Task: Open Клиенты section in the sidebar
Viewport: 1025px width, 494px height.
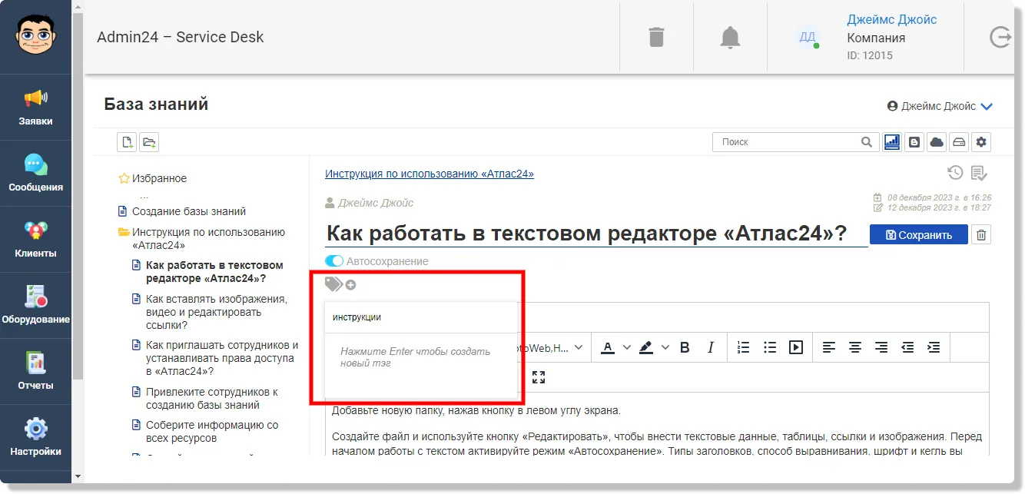Action: tap(35, 239)
